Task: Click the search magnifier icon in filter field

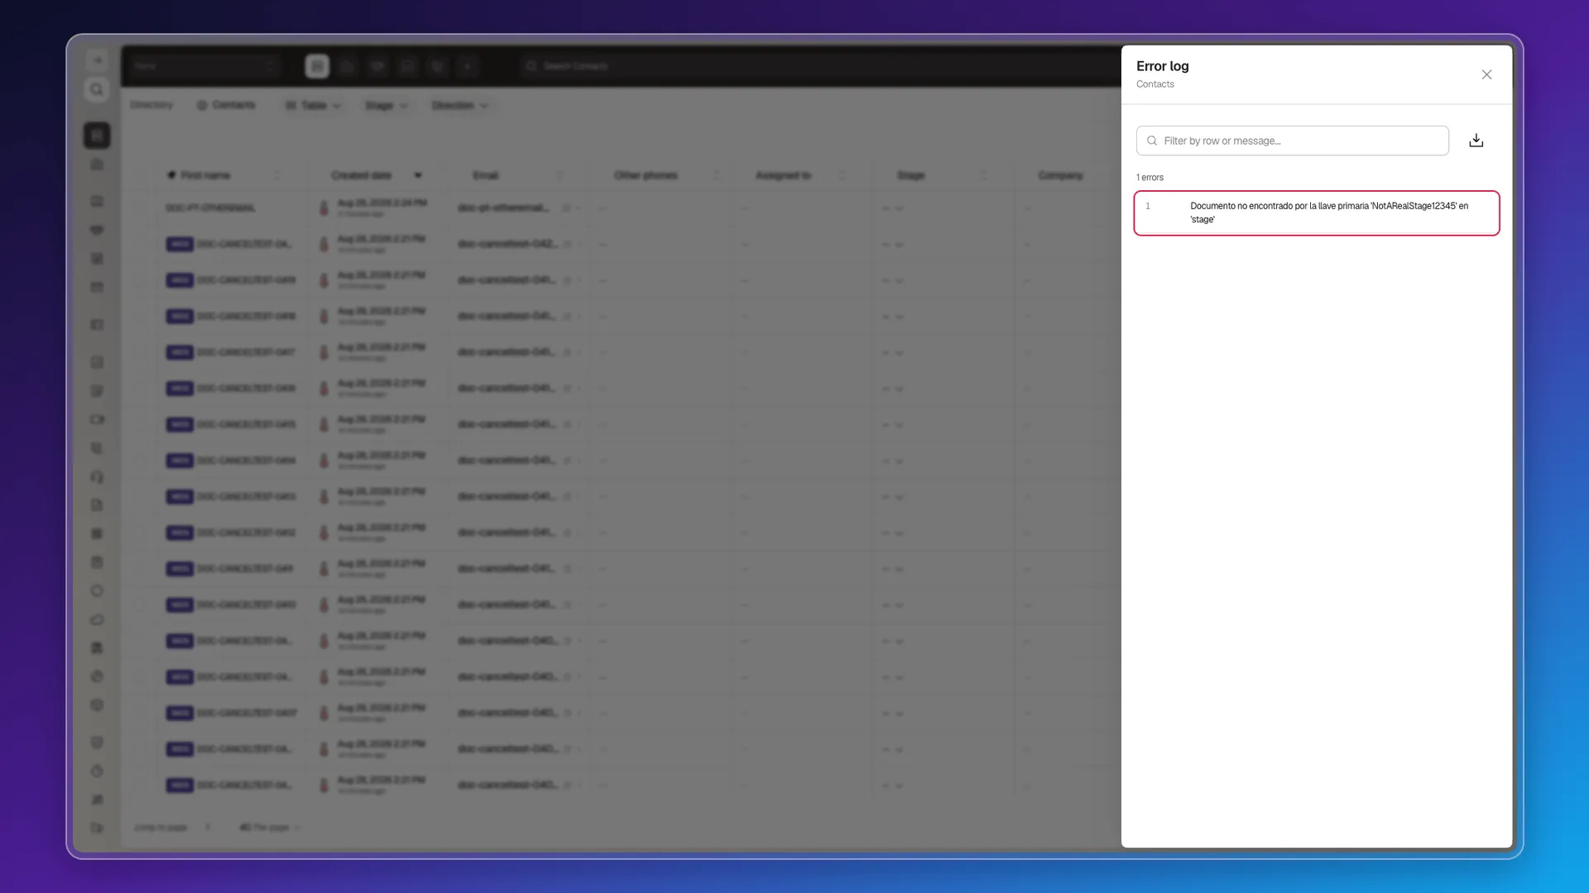Action: point(1151,141)
